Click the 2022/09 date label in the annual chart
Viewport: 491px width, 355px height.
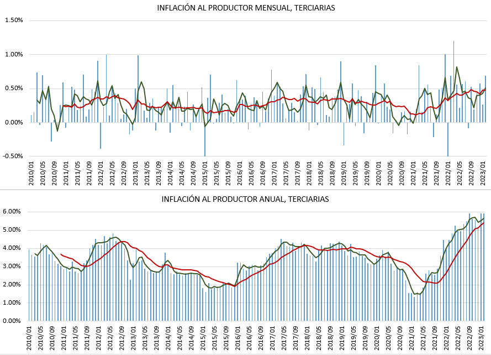tap(469, 338)
